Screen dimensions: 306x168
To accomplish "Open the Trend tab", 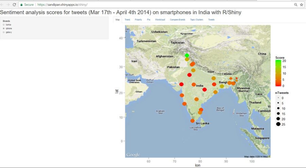I will tap(127, 19).
